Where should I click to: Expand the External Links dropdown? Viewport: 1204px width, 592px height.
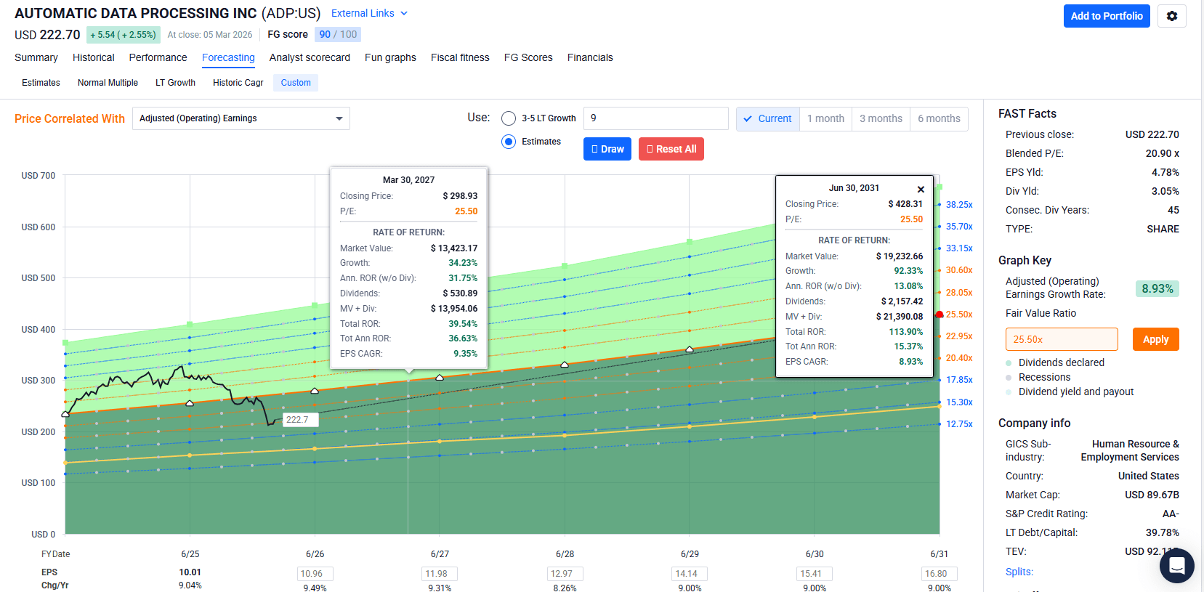pyautogui.click(x=369, y=13)
